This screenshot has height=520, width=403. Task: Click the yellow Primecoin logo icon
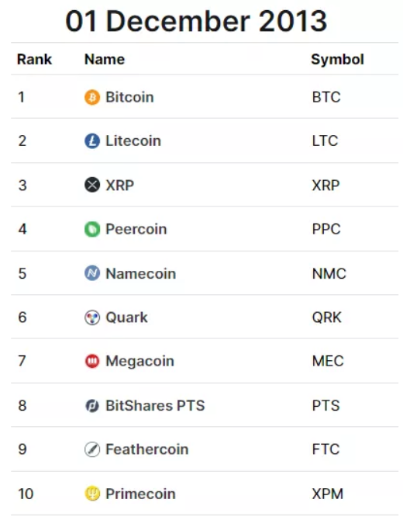(92, 494)
